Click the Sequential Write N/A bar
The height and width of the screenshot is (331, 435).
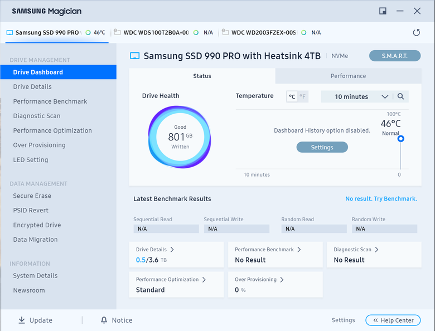click(x=236, y=228)
